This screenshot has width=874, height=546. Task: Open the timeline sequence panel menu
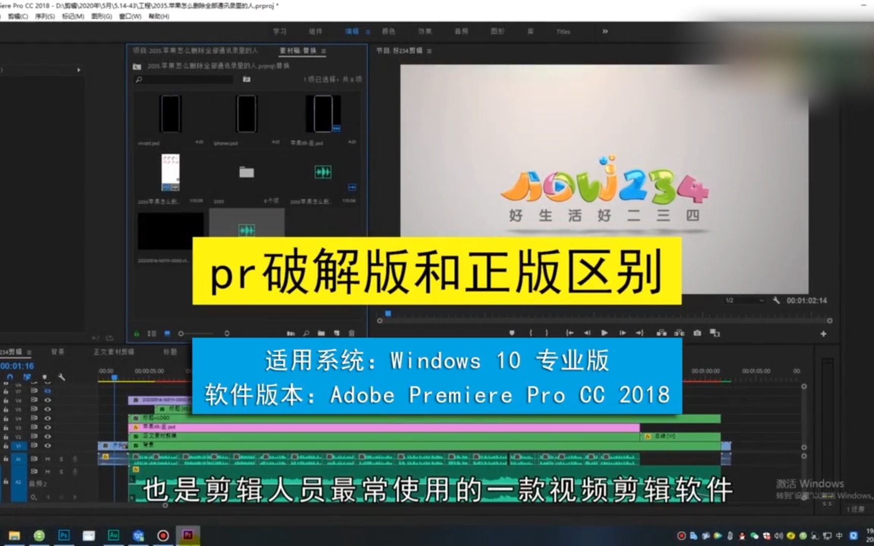[29, 352]
